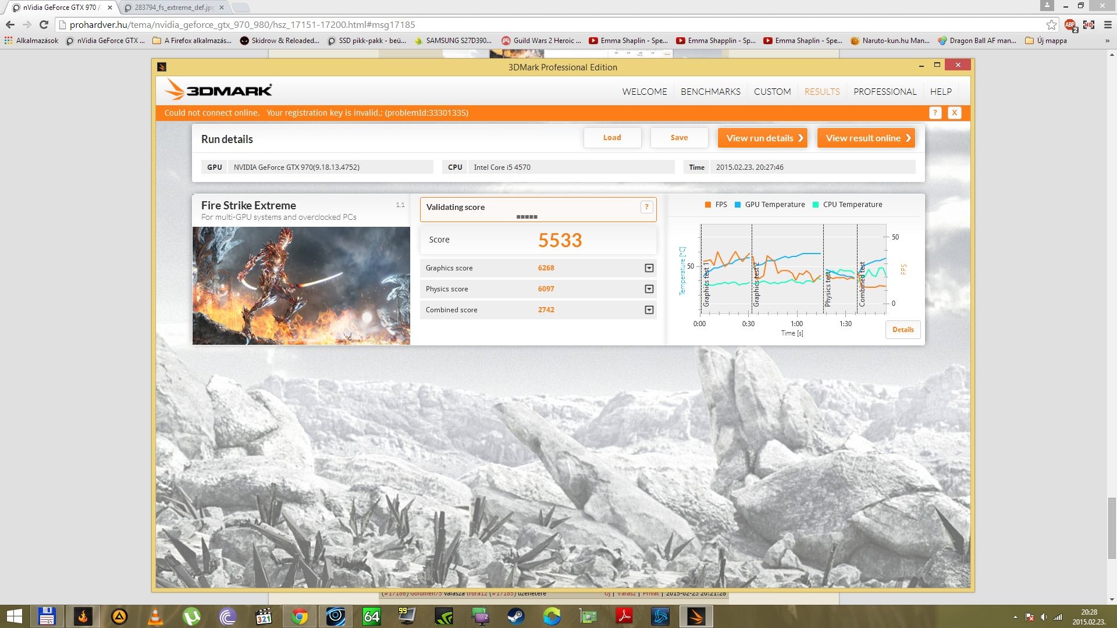This screenshot has height=628, width=1117.
Task: Open Validating score help question mark
Action: coord(646,207)
